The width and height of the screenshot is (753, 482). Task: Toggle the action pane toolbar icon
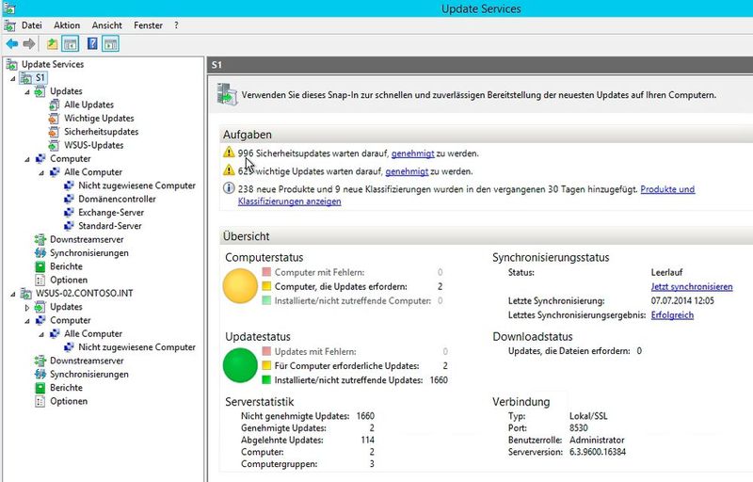pyautogui.click(x=110, y=44)
